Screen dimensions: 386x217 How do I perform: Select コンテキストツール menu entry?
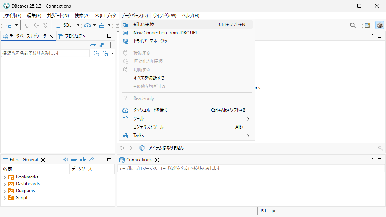(x=187, y=127)
